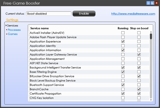The width and height of the screenshot is (160, 108).
Task: Toggle Running for BitLocker Drive Encryption Service
Action: coord(123,76)
